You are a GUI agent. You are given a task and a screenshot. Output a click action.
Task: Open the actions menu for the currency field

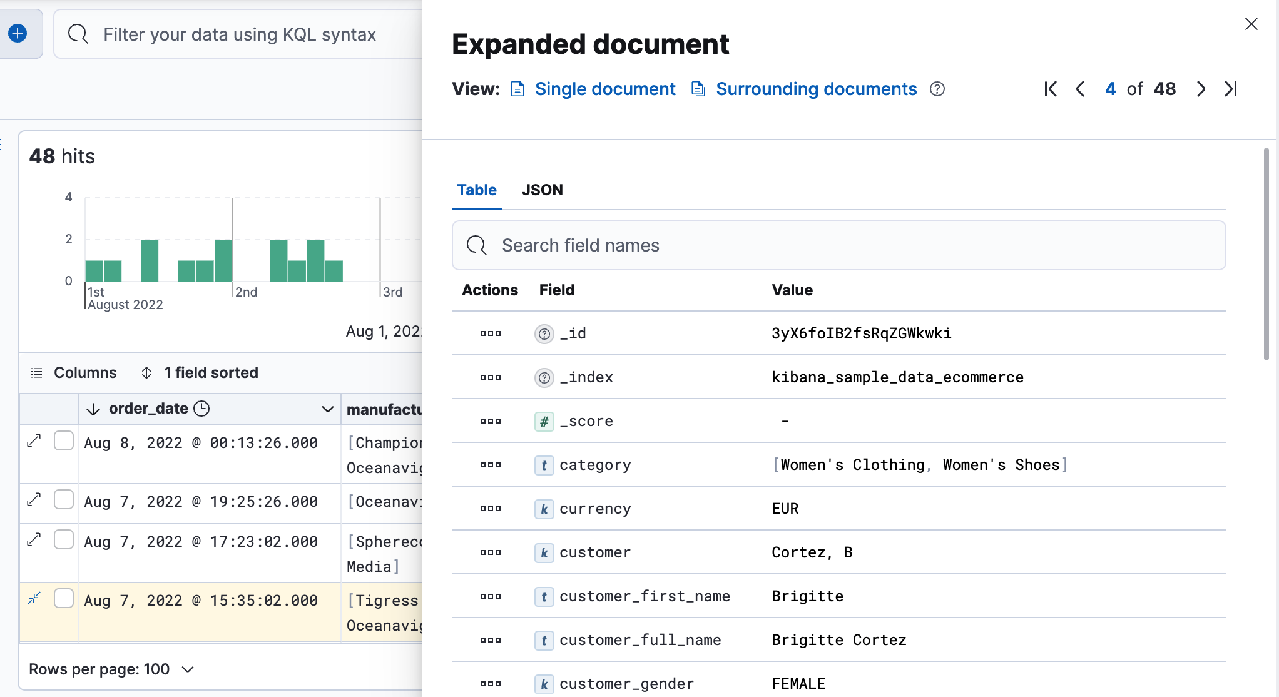click(x=490, y=509)
